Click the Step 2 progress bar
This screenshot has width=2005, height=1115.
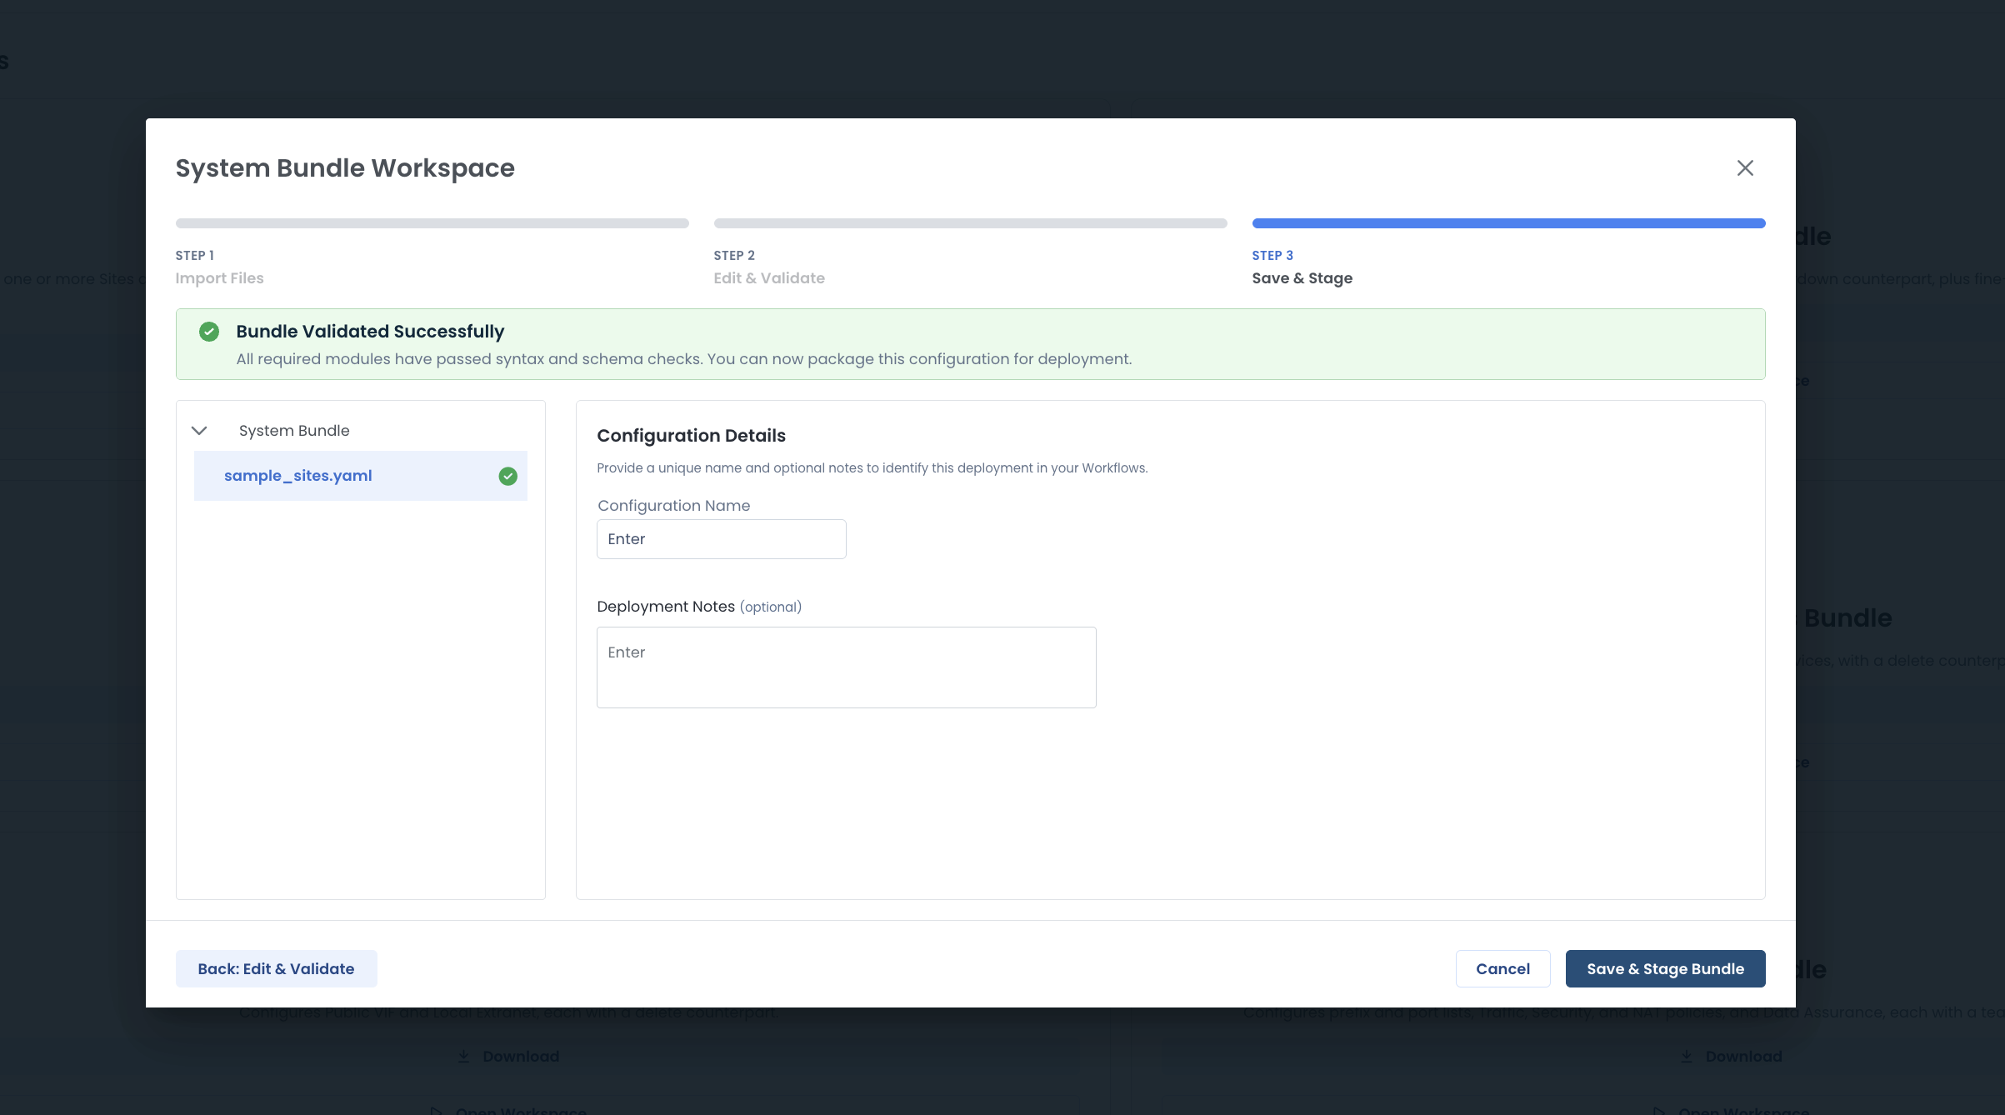pos(970,223)
